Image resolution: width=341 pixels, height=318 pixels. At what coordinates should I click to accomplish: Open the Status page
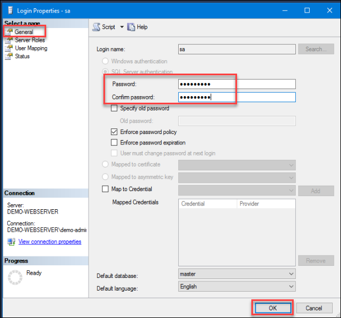coord(22,56)
